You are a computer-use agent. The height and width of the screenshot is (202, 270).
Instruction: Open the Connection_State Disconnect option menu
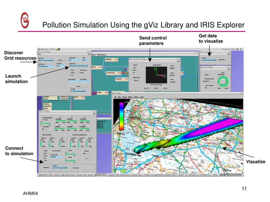click(x=207, y=81)
